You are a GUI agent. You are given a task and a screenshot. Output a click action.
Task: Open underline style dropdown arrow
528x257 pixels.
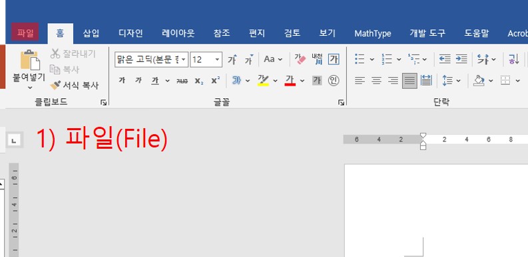click(x=167, y=80)
